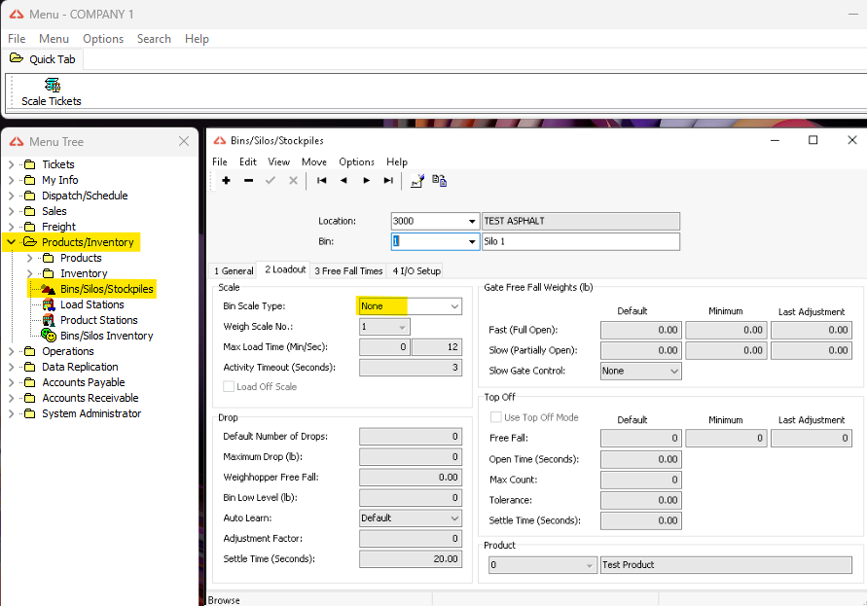867x606 pixels.
Task: Expand the Dispatch/Schedule tree node
Action: coord(11,196)
